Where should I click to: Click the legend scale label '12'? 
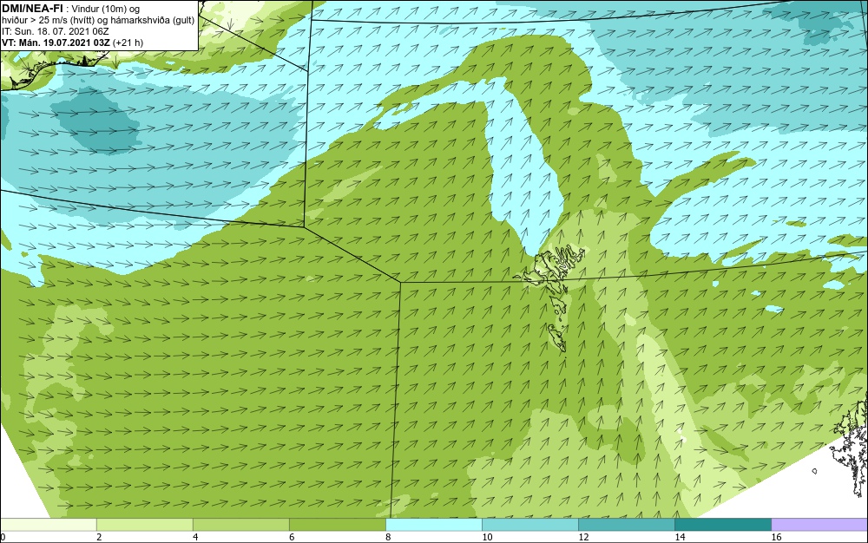(x=583, y=537)
